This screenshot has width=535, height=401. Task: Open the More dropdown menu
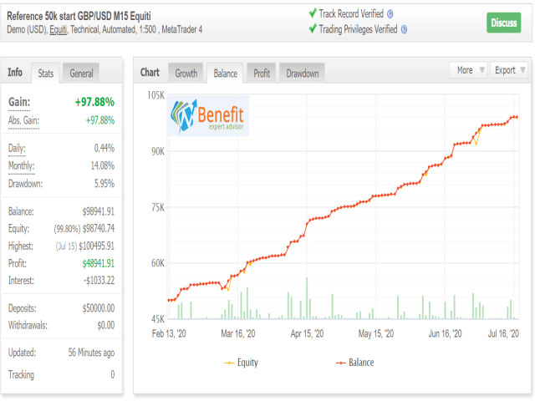pos(468,70)
